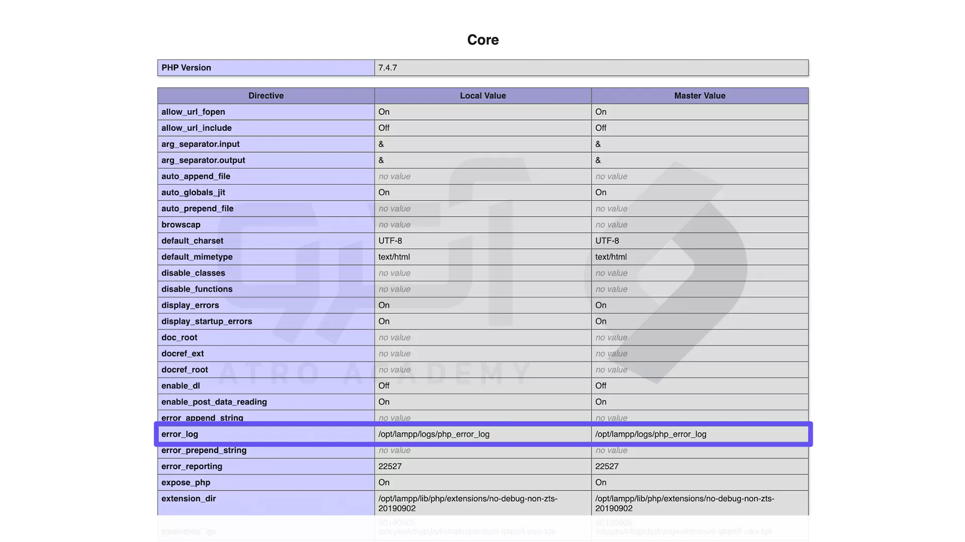Screen dimensions: 965x542
Task: Select the "Directive" column header
Action: tap(266, 96)
